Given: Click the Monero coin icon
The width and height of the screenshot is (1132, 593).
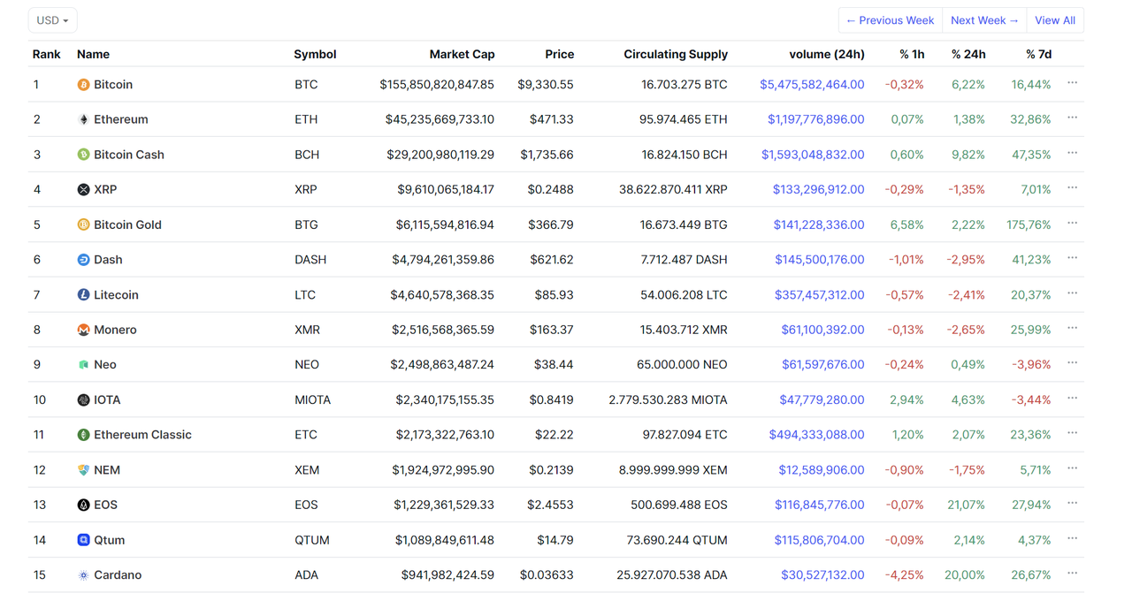Looking at the screenshot, I should pos(83,330).
